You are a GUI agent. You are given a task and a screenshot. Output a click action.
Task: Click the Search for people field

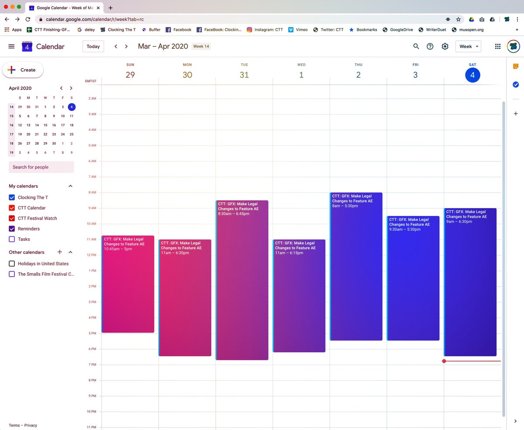coord(41,167)
